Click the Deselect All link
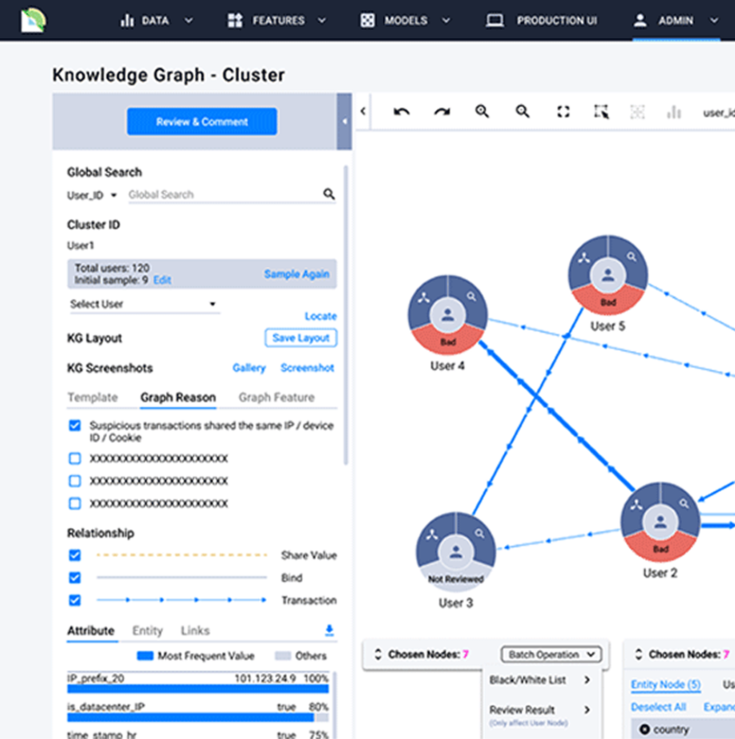 (658, 707)
